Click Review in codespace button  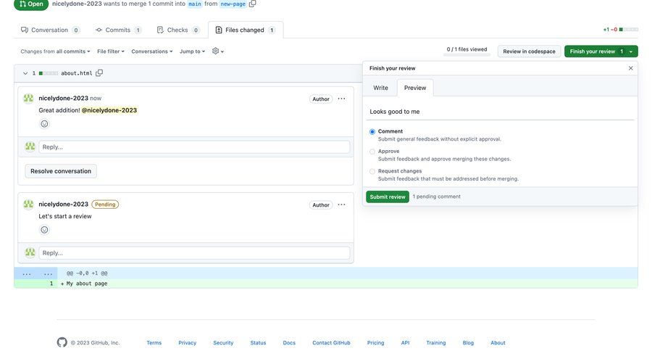(529, 51)
